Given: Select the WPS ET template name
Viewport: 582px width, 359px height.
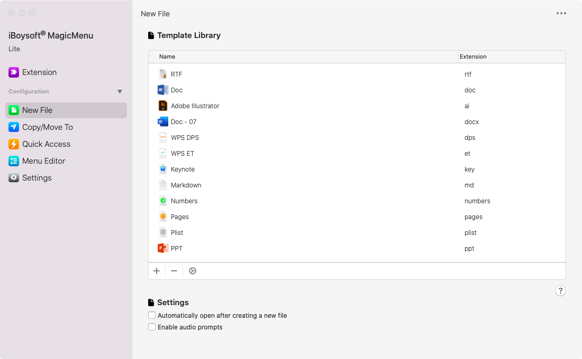Looking at the screenshot, I should 182,154.
